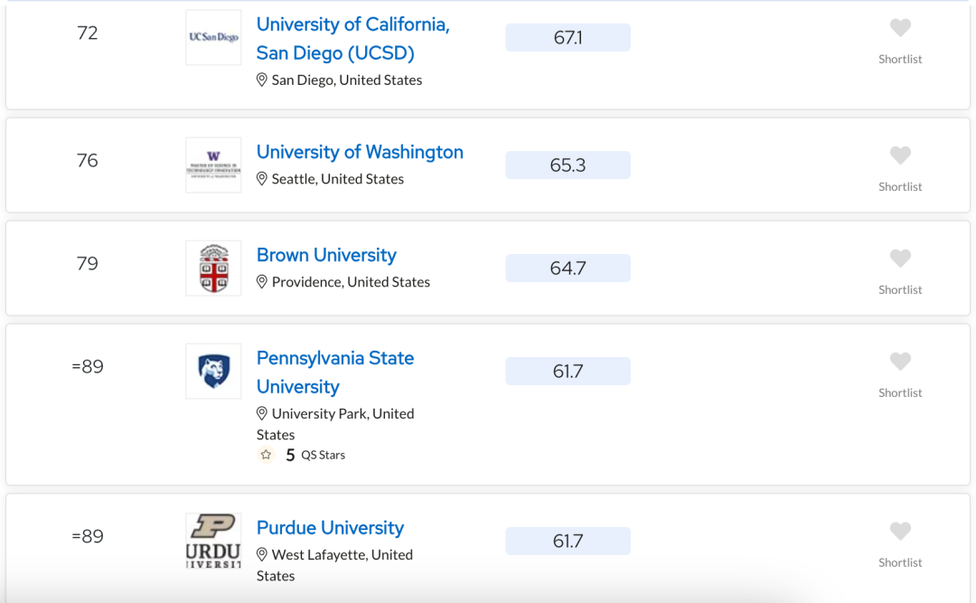Image resolution: width=976 pixels, height=603 pixels.
Task: Open the Pennsylvania State University link
Action: click(335, 372)
